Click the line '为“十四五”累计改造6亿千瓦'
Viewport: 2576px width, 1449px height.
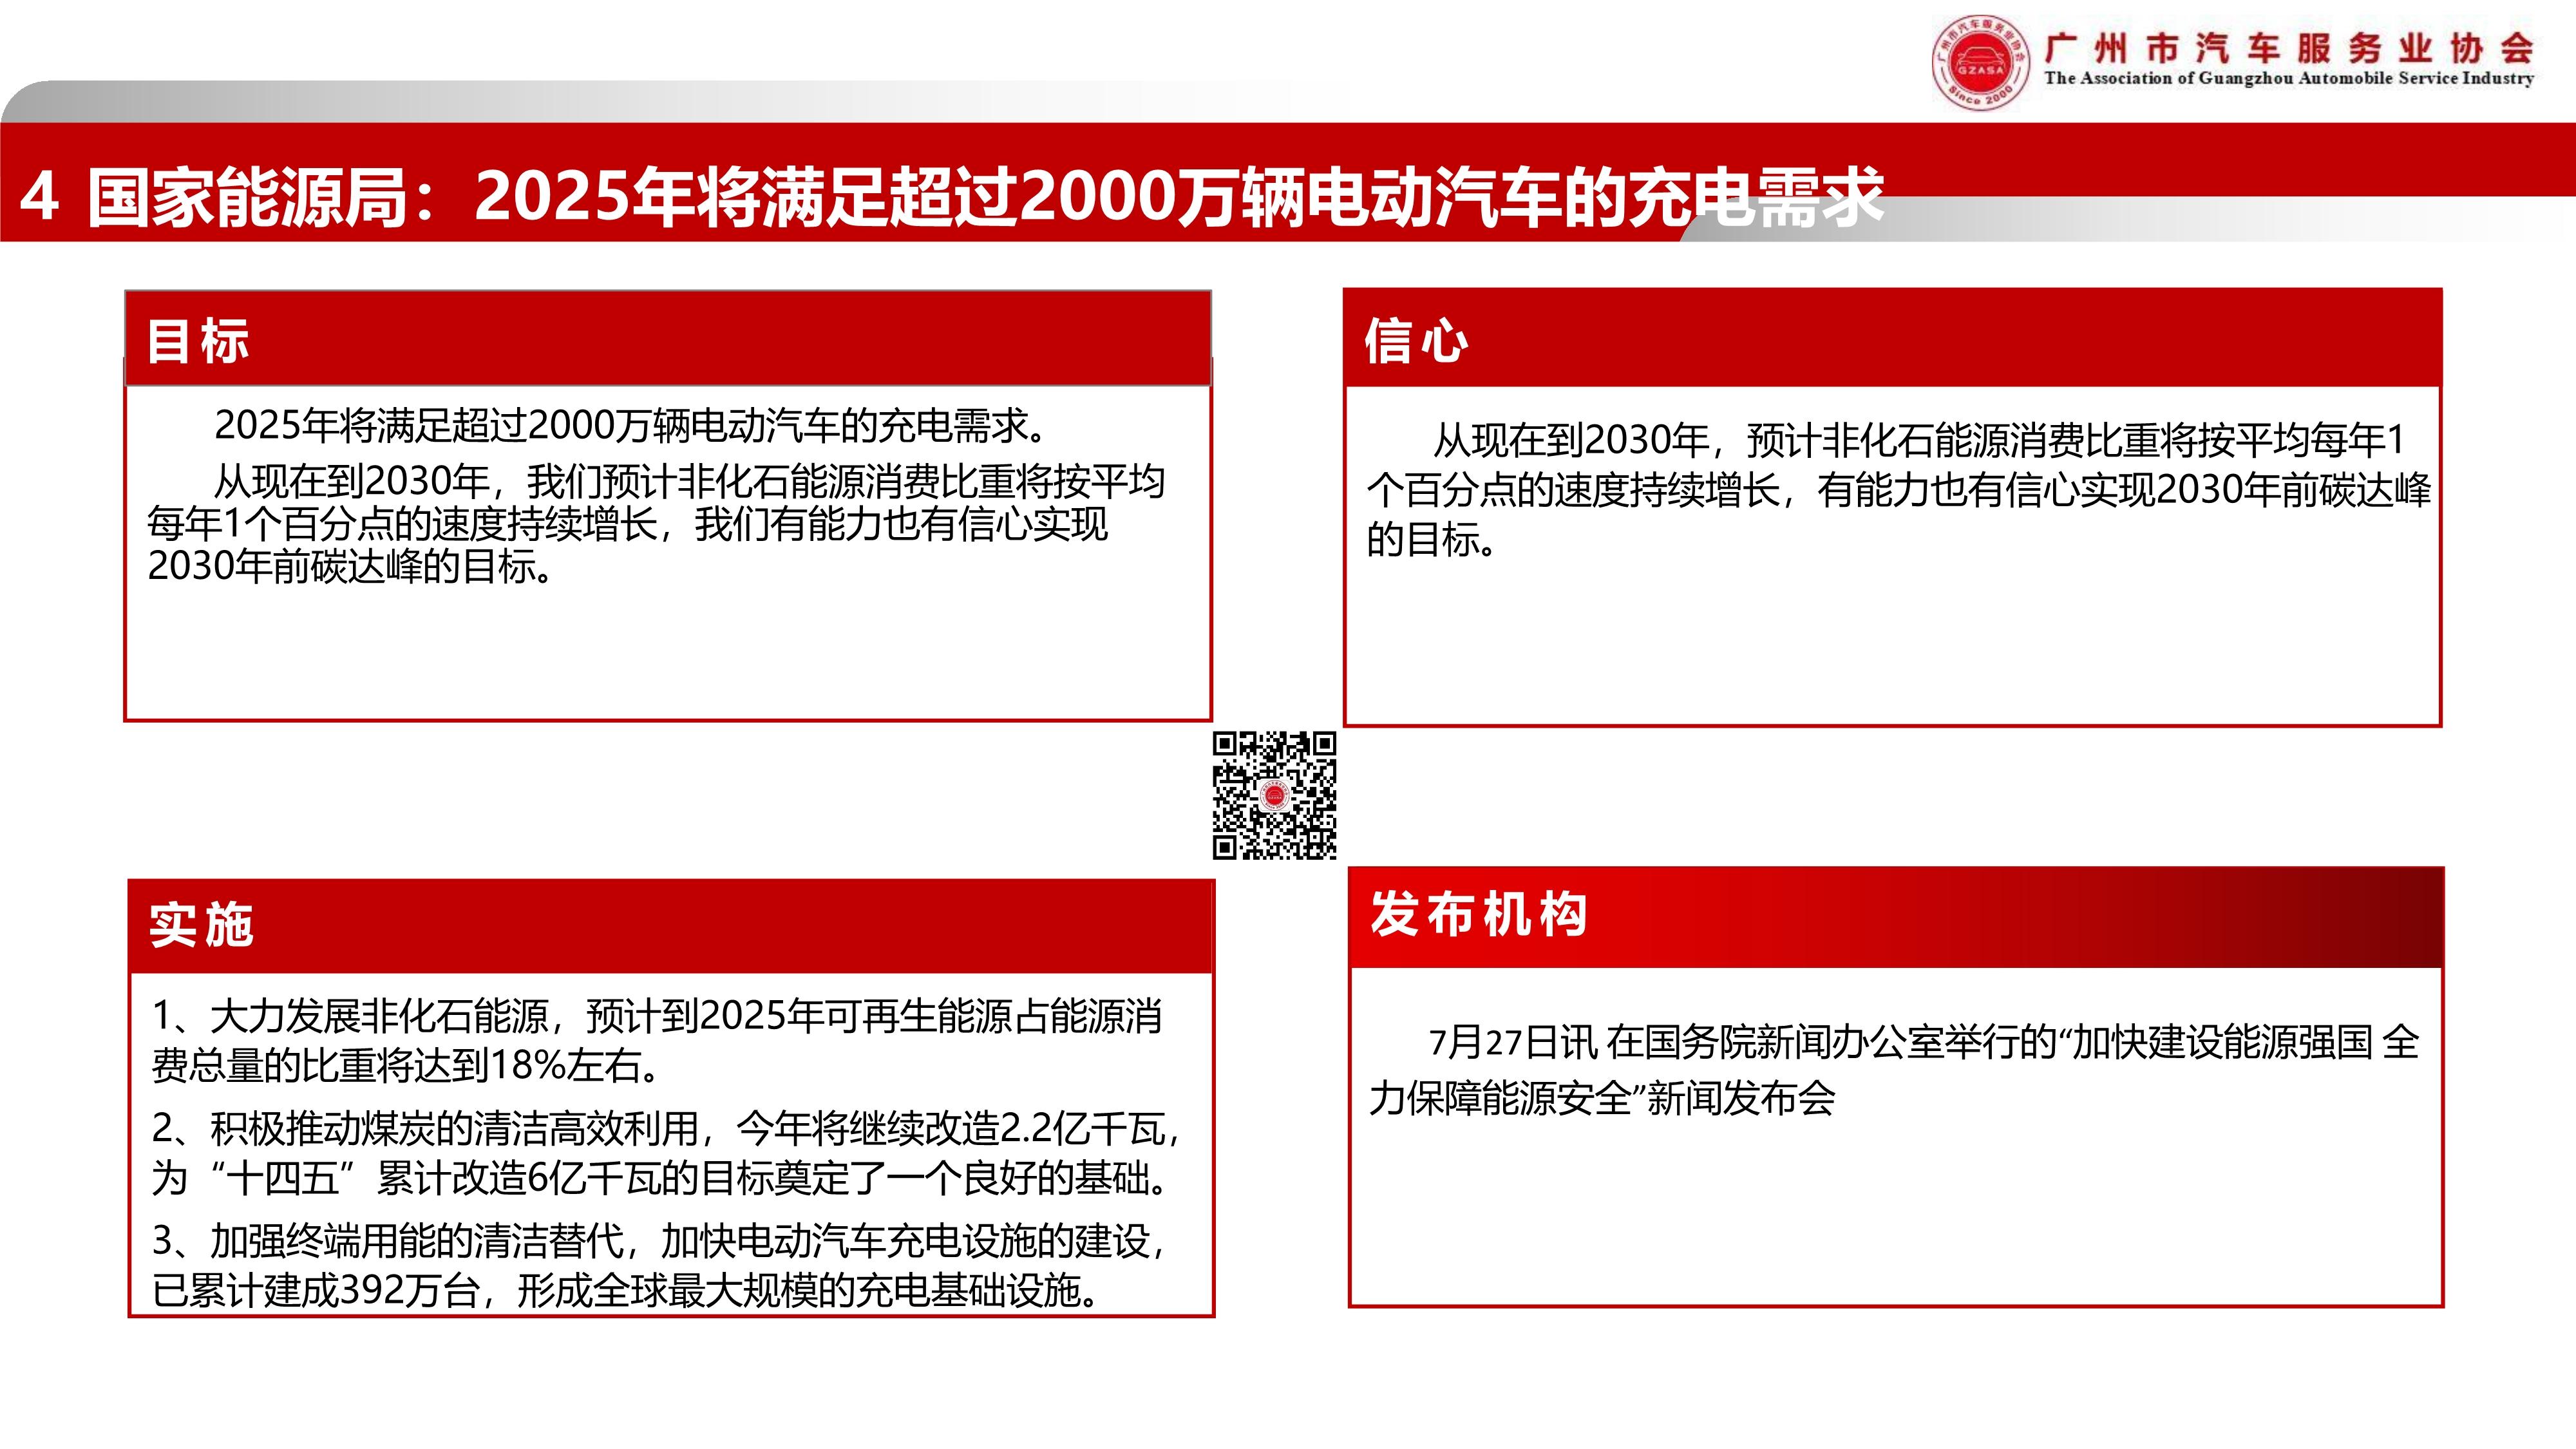(x=662, y=1178)
